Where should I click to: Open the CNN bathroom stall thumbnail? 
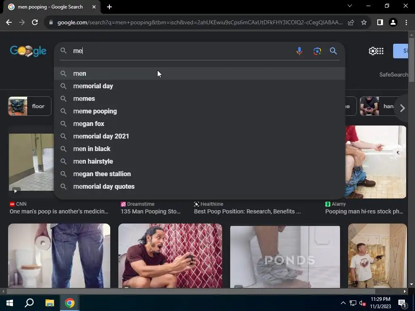click(31, 162)
